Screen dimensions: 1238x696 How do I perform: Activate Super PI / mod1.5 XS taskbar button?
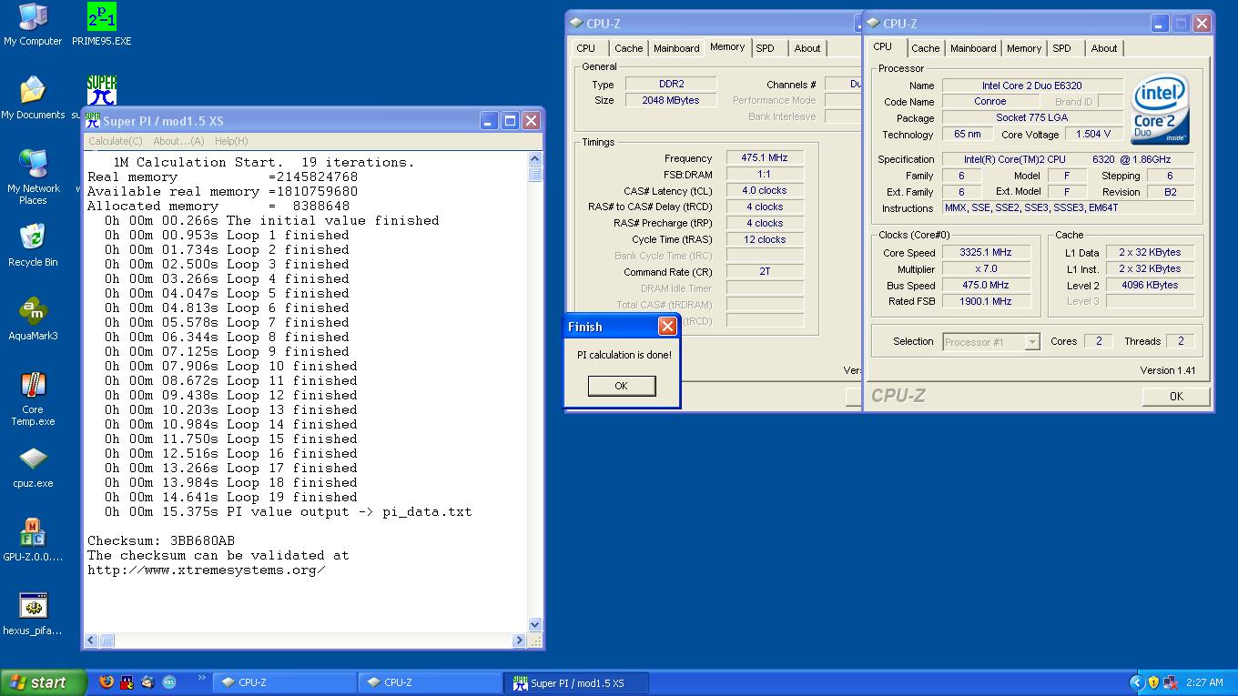pos(577,682)
